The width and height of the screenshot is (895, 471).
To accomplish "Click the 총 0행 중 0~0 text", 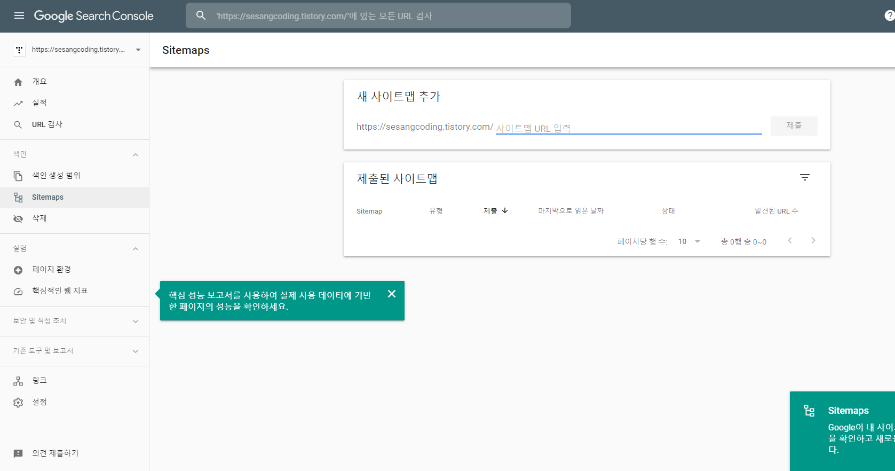I will [x=743, y=242].
